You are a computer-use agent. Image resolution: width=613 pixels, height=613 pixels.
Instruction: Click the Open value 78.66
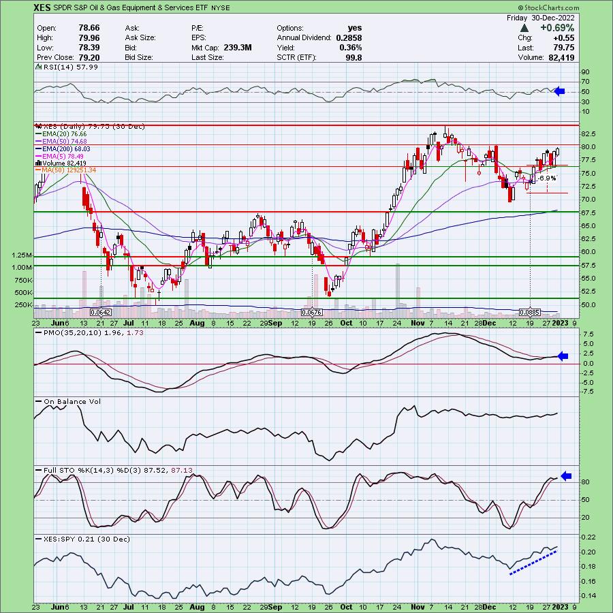(89, 28)
